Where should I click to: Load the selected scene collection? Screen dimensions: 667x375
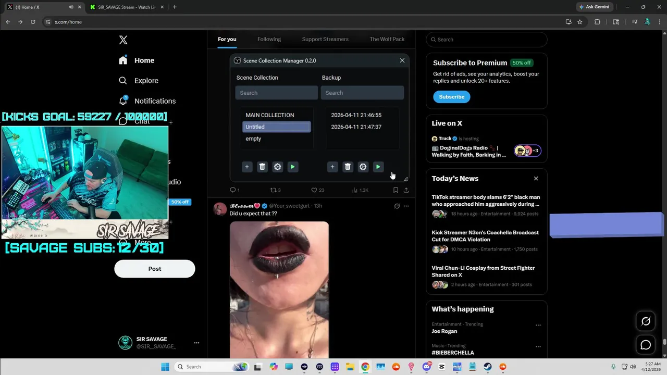coord(292,167)
